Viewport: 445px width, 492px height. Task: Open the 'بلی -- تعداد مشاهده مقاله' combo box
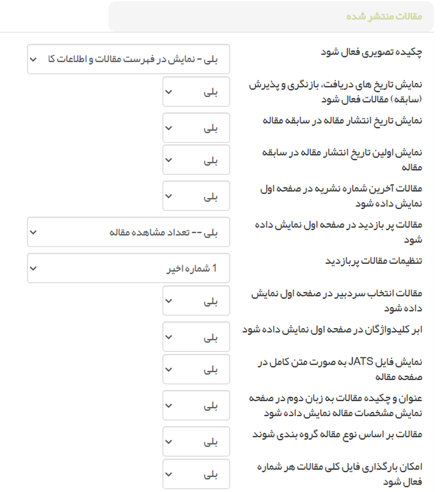click(128, 232)
